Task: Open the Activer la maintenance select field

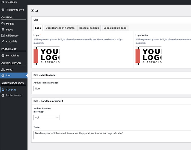Action: pos(112,88)
